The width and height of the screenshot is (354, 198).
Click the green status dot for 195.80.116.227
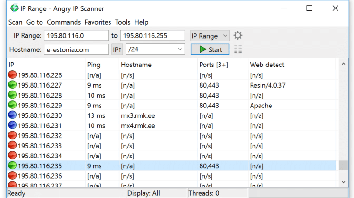pos(12,85)
